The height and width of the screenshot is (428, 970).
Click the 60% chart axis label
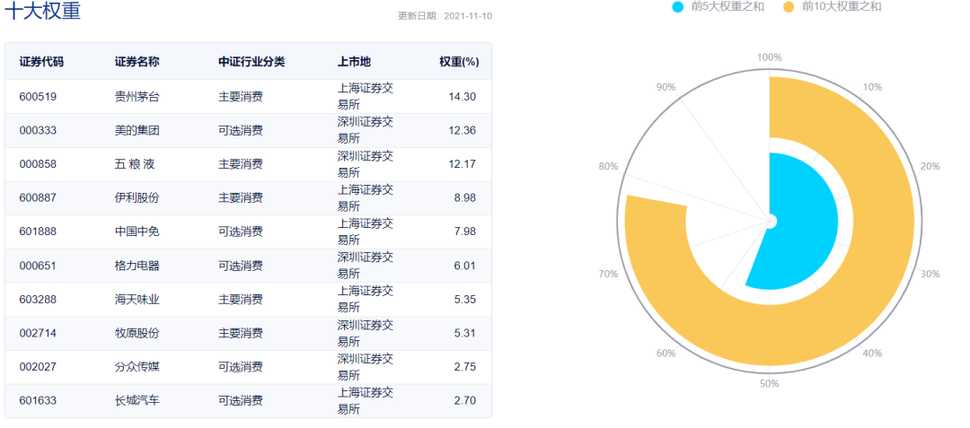tap(666, 354)
